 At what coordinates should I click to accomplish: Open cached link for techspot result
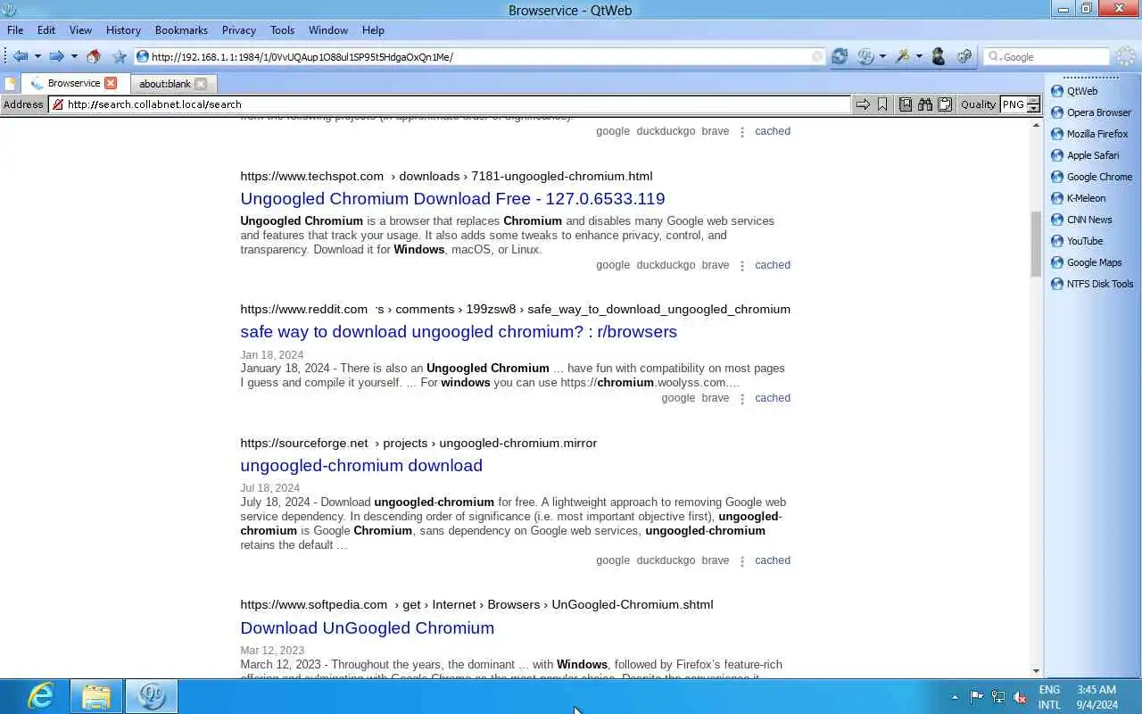click(773, 265)
